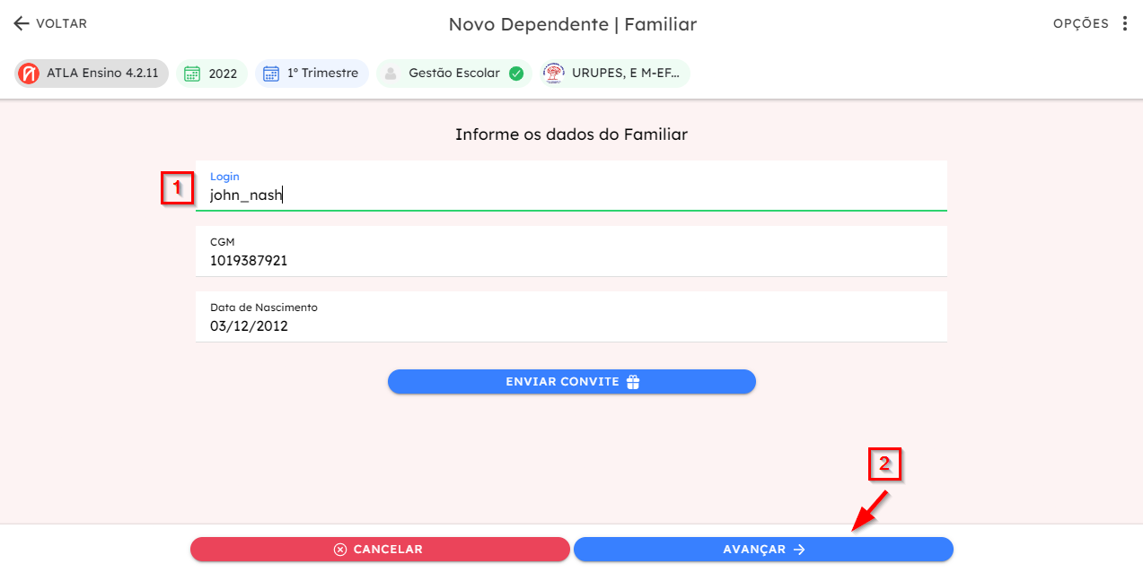This screenshot has width=1143, height=572.
Task: Select the 2022 year chip
Action: point(212,74)
